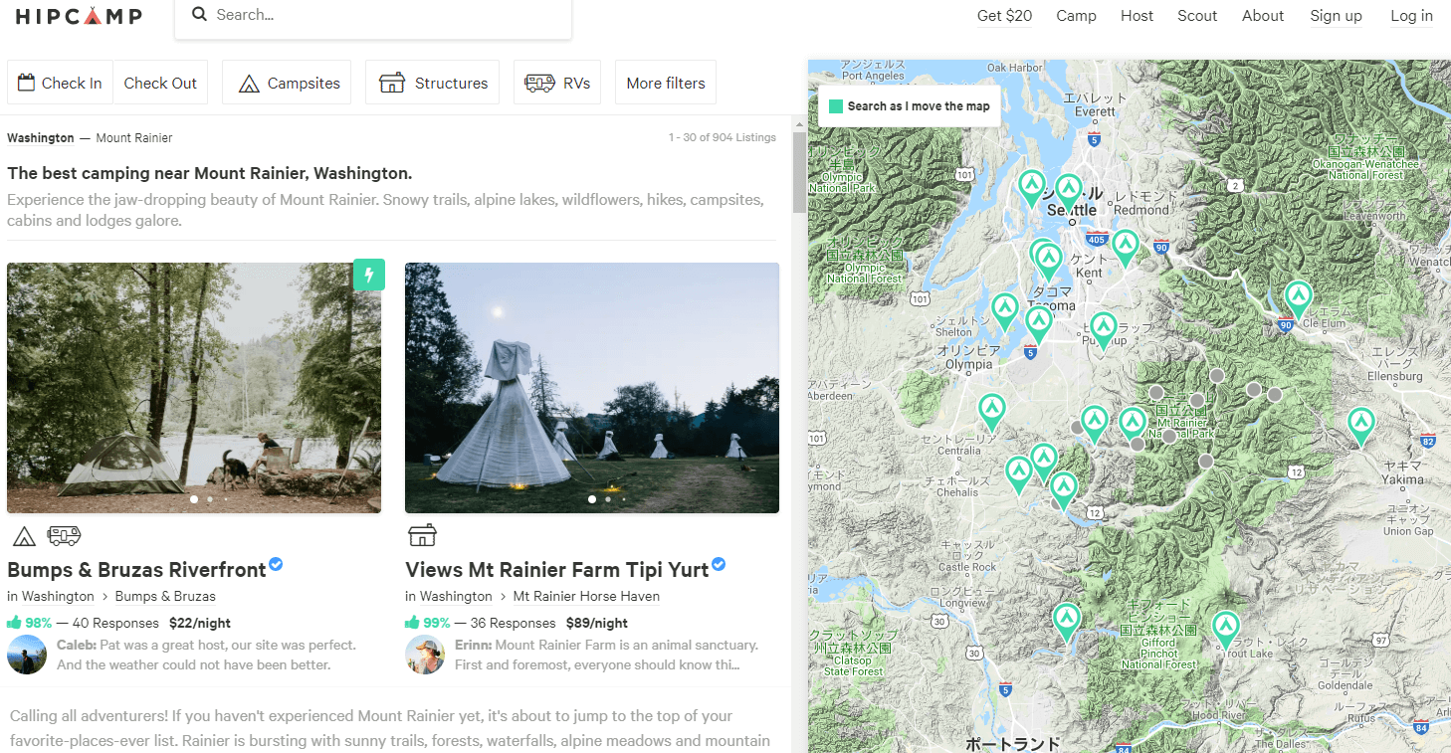Click the map pin west of Seattle
Screen dimensions: 1451x753
pyautogui.click(x=1031, y=186)
